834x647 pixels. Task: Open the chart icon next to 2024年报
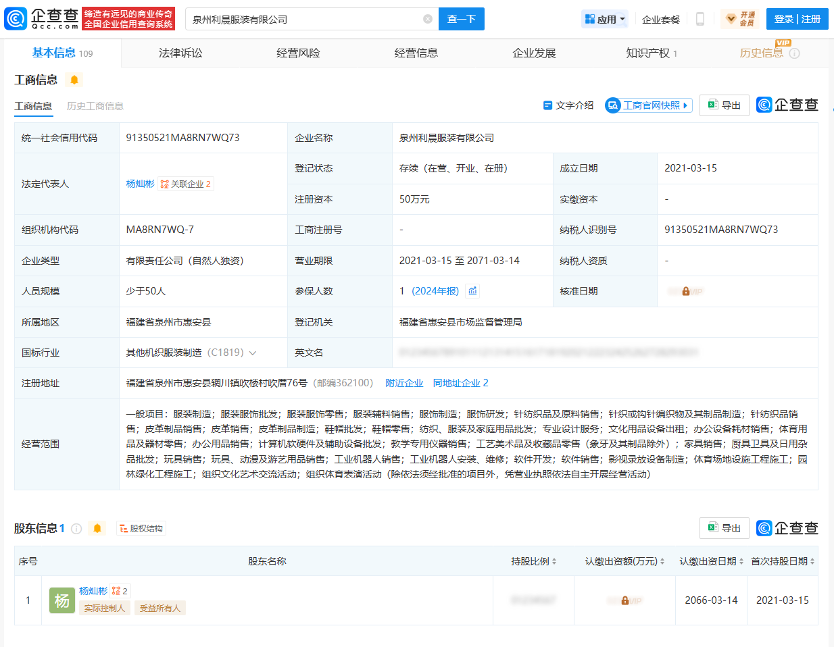pyautogui.click(x=473, y=291)
